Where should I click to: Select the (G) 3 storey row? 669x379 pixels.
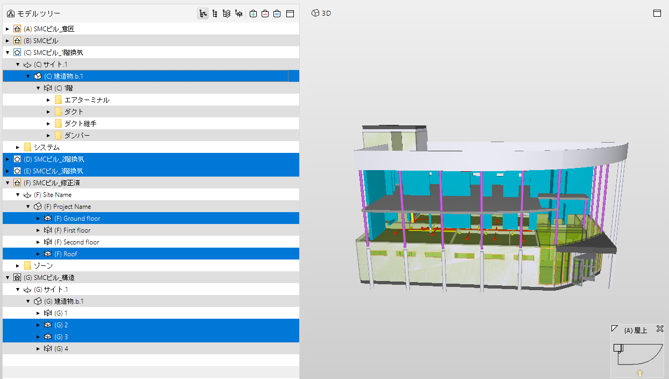click(151, 336)
